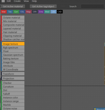Toggle the Map category filter

[28, 12]
